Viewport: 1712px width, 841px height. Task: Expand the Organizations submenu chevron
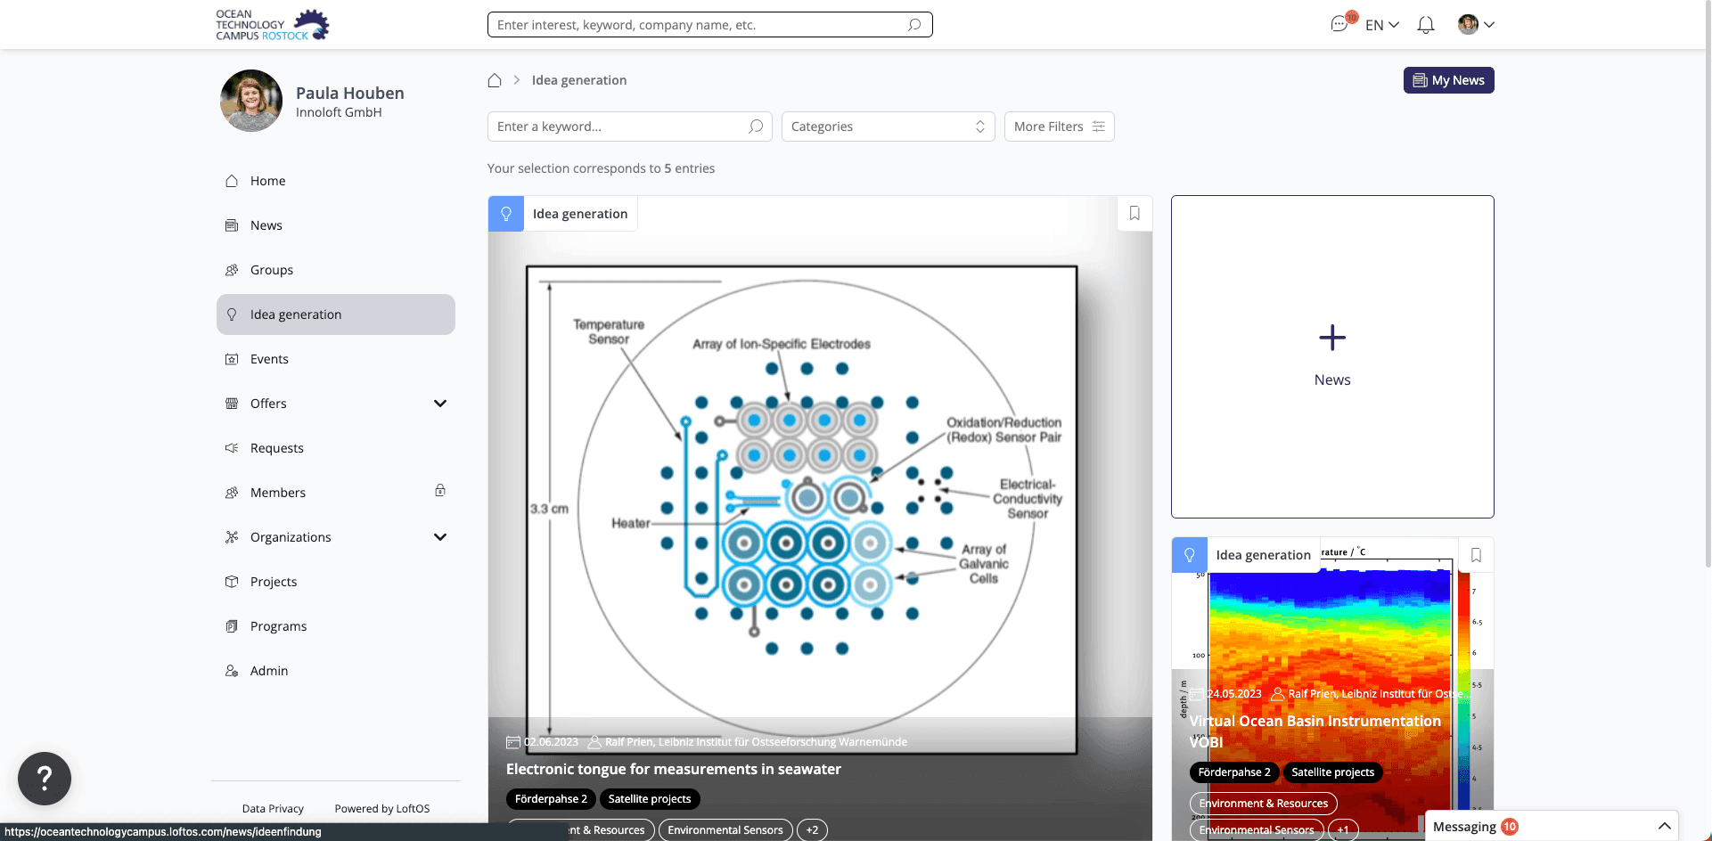[440, 537]
